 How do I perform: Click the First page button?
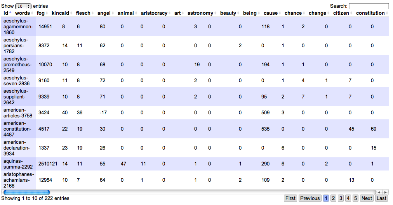pos(290,198)
